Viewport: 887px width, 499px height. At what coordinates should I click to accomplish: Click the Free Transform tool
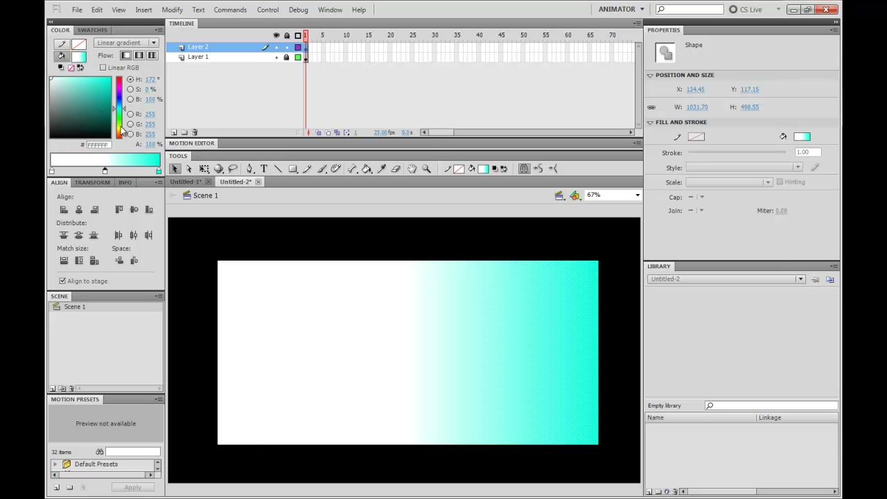(204, 168)
